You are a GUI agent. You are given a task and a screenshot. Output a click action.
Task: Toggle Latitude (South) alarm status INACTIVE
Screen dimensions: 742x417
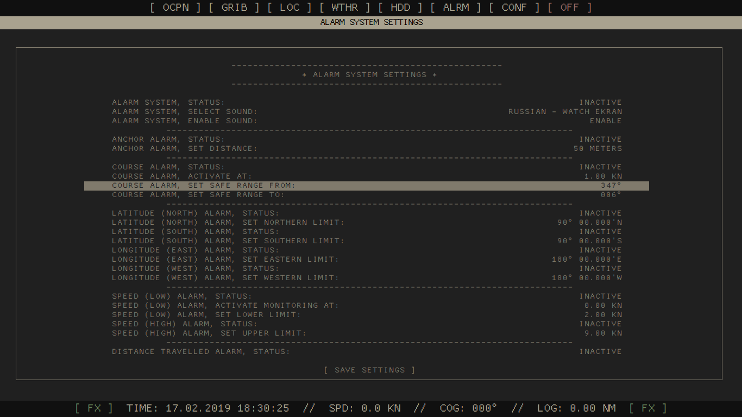click(600, 231)
